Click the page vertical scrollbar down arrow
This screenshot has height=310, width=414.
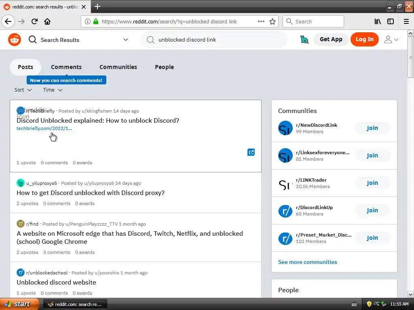pyautogui.click(x=410, y=294)
